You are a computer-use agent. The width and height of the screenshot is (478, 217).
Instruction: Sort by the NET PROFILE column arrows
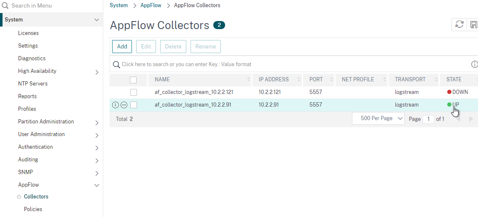coord(384,80)
